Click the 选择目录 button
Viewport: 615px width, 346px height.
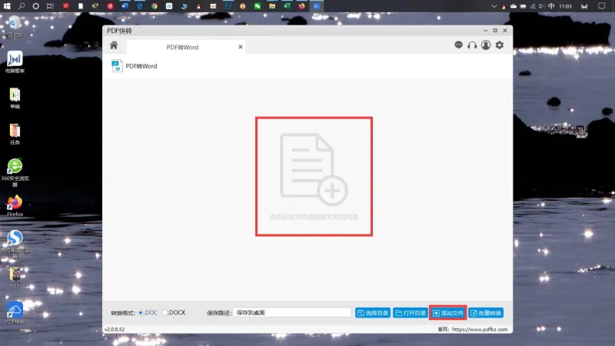point(373,313)
